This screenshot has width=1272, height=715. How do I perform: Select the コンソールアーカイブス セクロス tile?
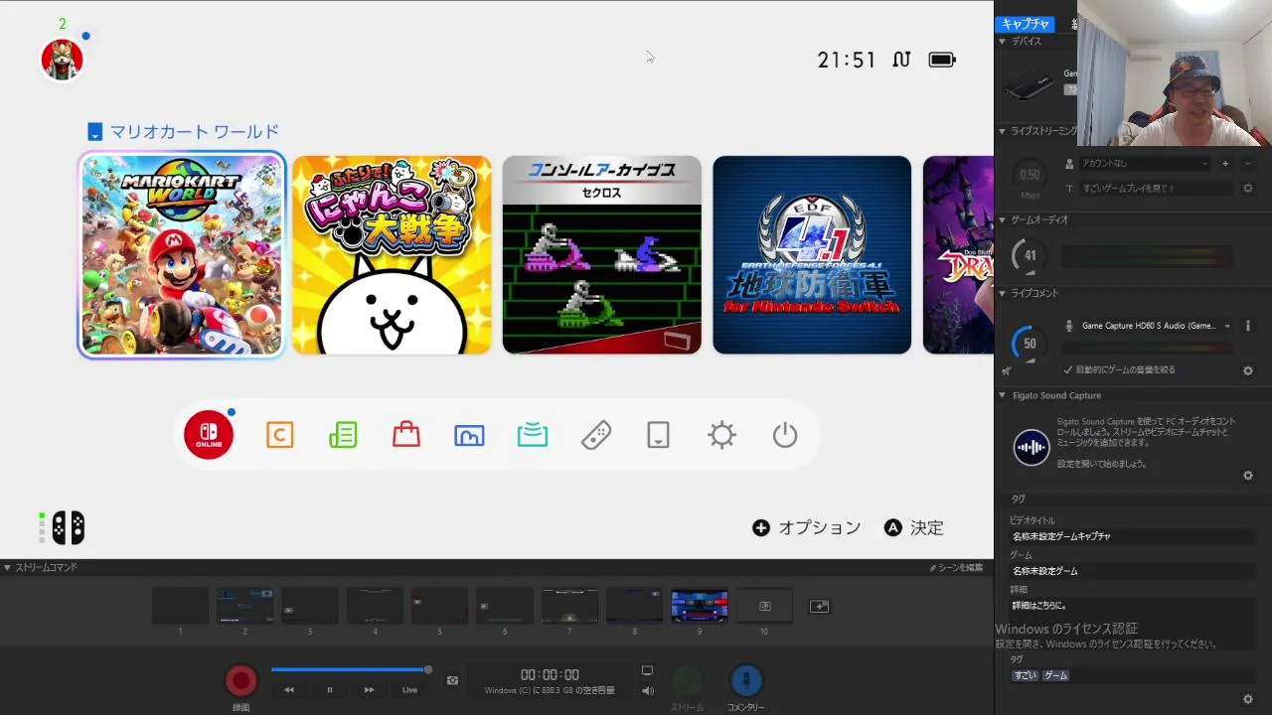pos(601,255)
